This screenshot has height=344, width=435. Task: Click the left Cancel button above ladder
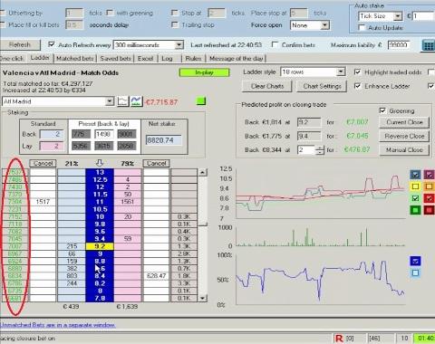pos(43,163)
